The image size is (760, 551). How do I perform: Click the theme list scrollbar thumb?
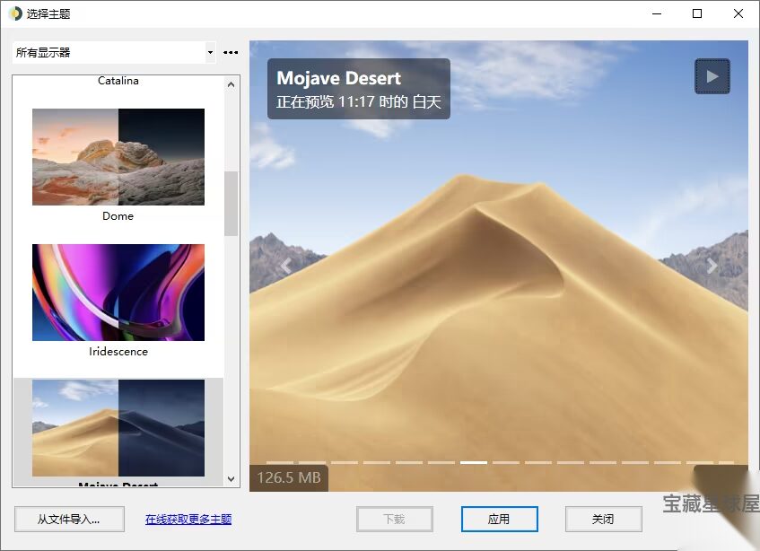point(231,204)
